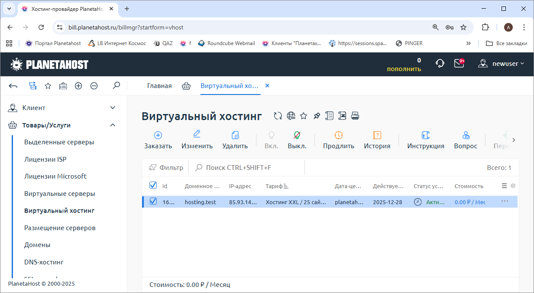
Task: Click the print icon next to page title
Action: (x=355, y=116)
